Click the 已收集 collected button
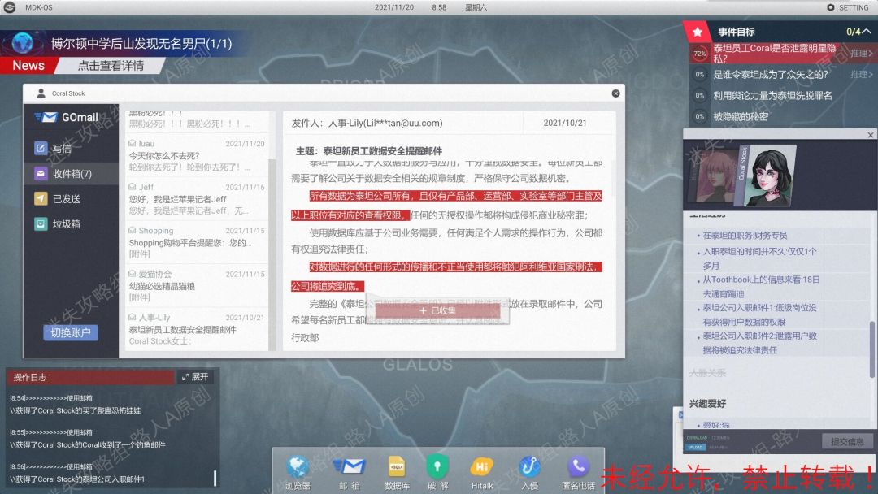This screenshot has height=494, width=878. tap(437, 310)
